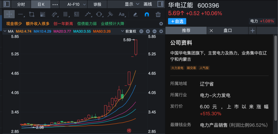Click the 业绩预计大降 tag
The width and height of the screenshot is (278, 134).
pos(113,24)
